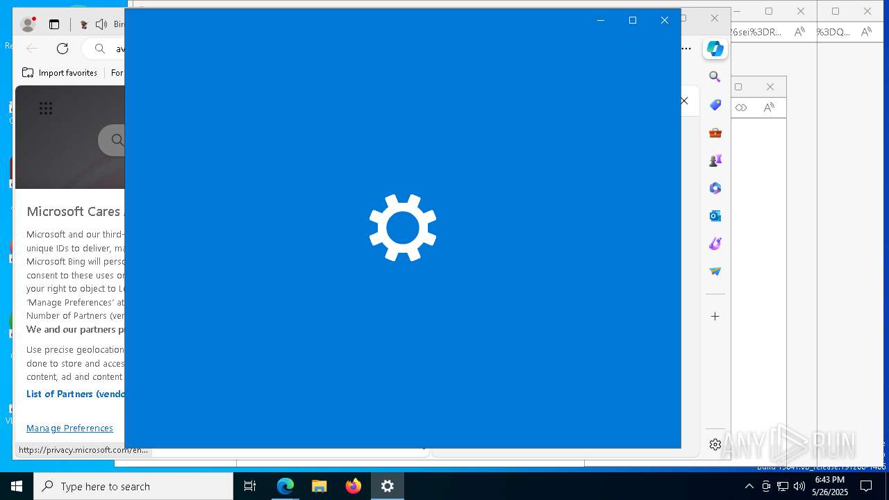889x500 pixels.
Task: Open Microsoft Edge from taskbar
Action: pyautogui.click(x=285, y=486)
